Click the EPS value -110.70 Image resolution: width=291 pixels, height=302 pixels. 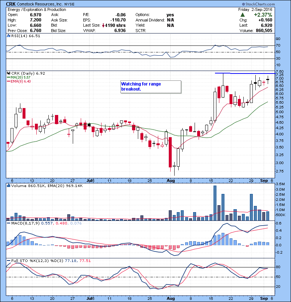(x=118, y=20)
